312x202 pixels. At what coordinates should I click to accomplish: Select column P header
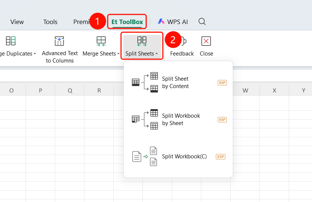(40, 91)
